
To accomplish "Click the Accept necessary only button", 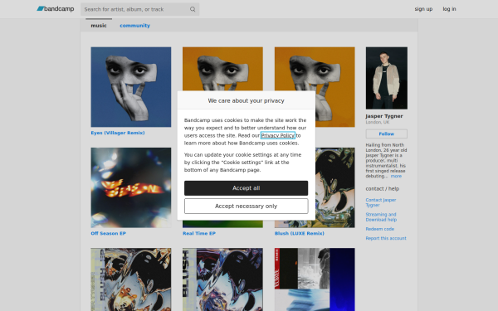I will pyautogui.click(x=247, y=207).
